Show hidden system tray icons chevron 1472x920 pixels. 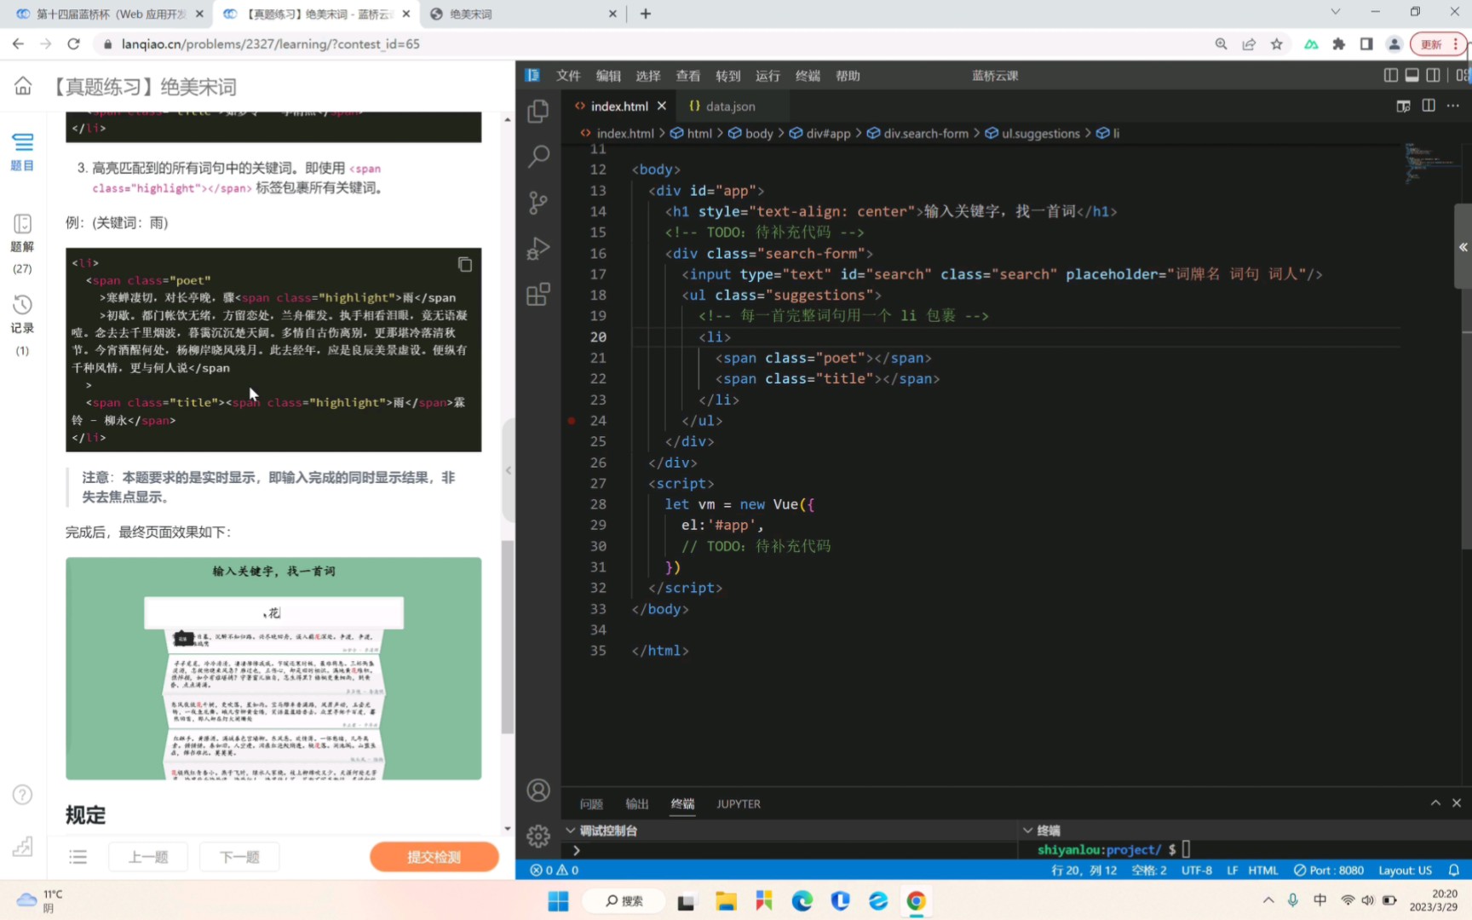tap(1268, 900)
